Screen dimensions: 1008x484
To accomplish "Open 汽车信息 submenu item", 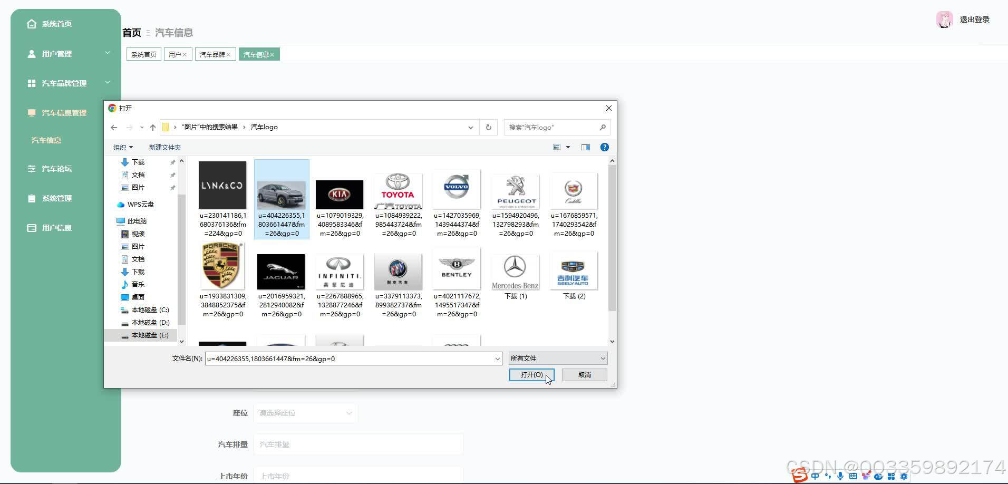I will pyautogui.click(x=46, y=140).
